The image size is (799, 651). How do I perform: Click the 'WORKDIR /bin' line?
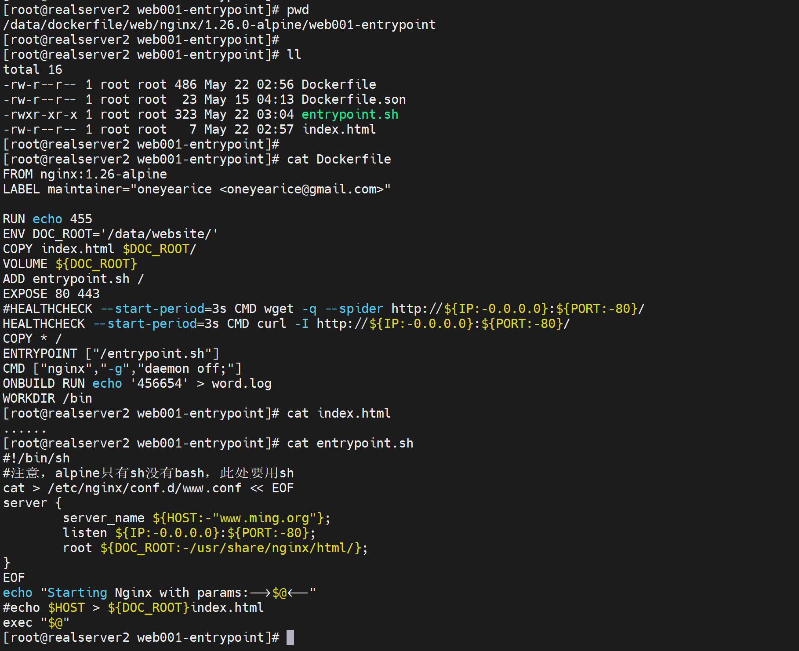click(47, 398)
